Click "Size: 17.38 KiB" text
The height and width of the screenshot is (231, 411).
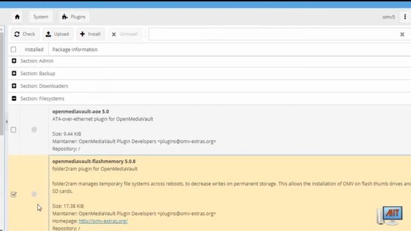[68, 206]
